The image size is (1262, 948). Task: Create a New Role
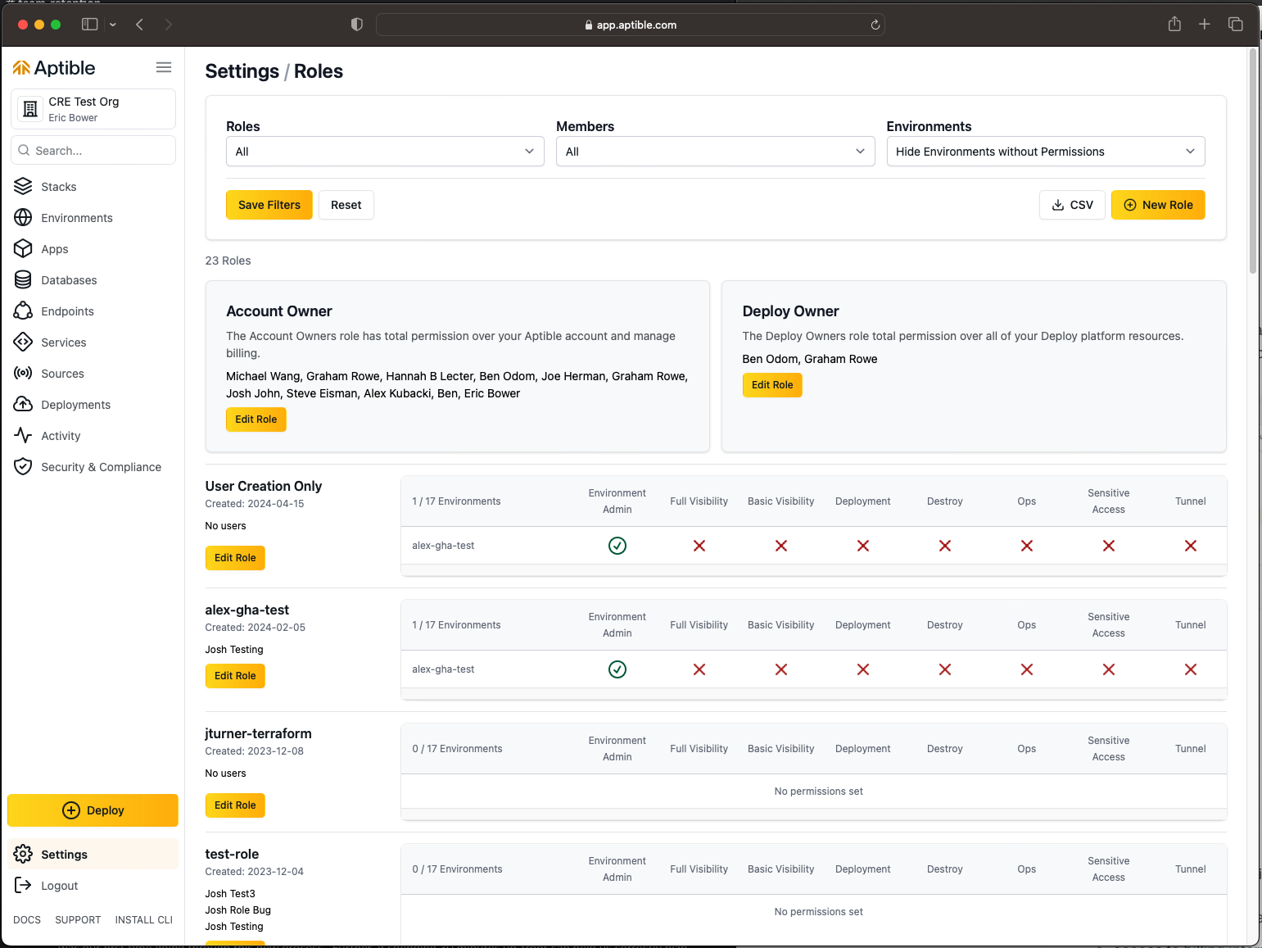(1158, 205)
